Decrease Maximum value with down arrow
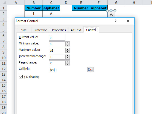 pyautogui.click(x=68, y=52)
